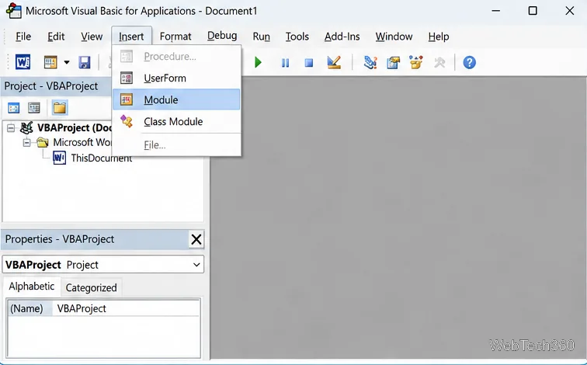Click the Insert UserForm toolbar icon
Viewport: 587px width, 365px height.
pos(50,62)
